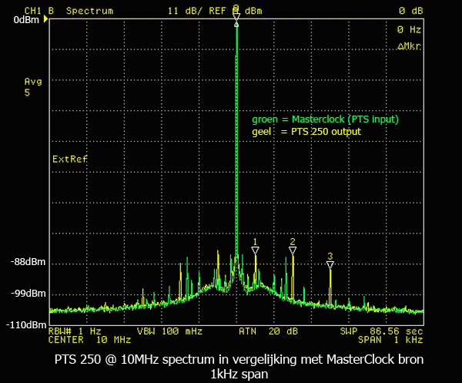Click the '-110dBm' axis label
462x383 pixels.
pos(26,325)
